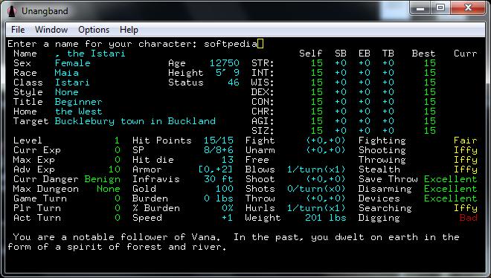Click the Sex value 'Female'
491x278 pixels.
(72, 63)
